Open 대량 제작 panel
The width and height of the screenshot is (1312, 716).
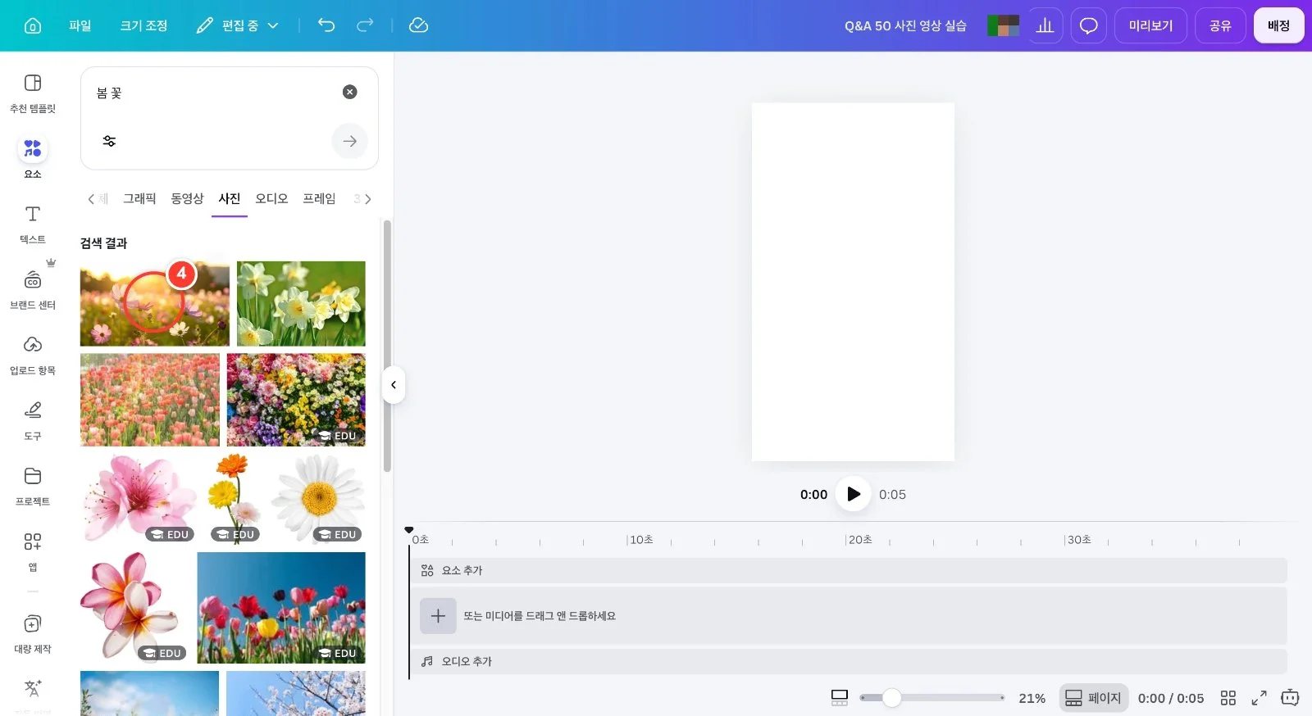tap(33, 633)
